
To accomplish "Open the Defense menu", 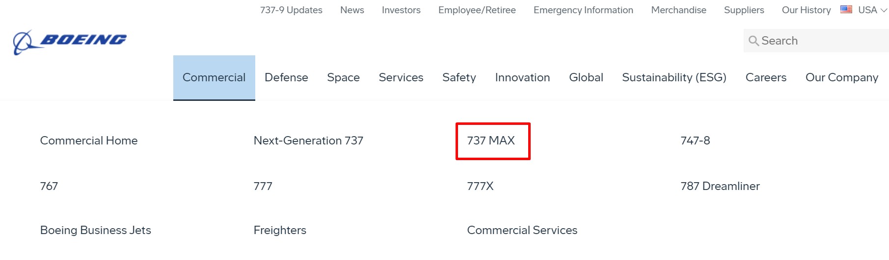I will click(x=286, y=77).
